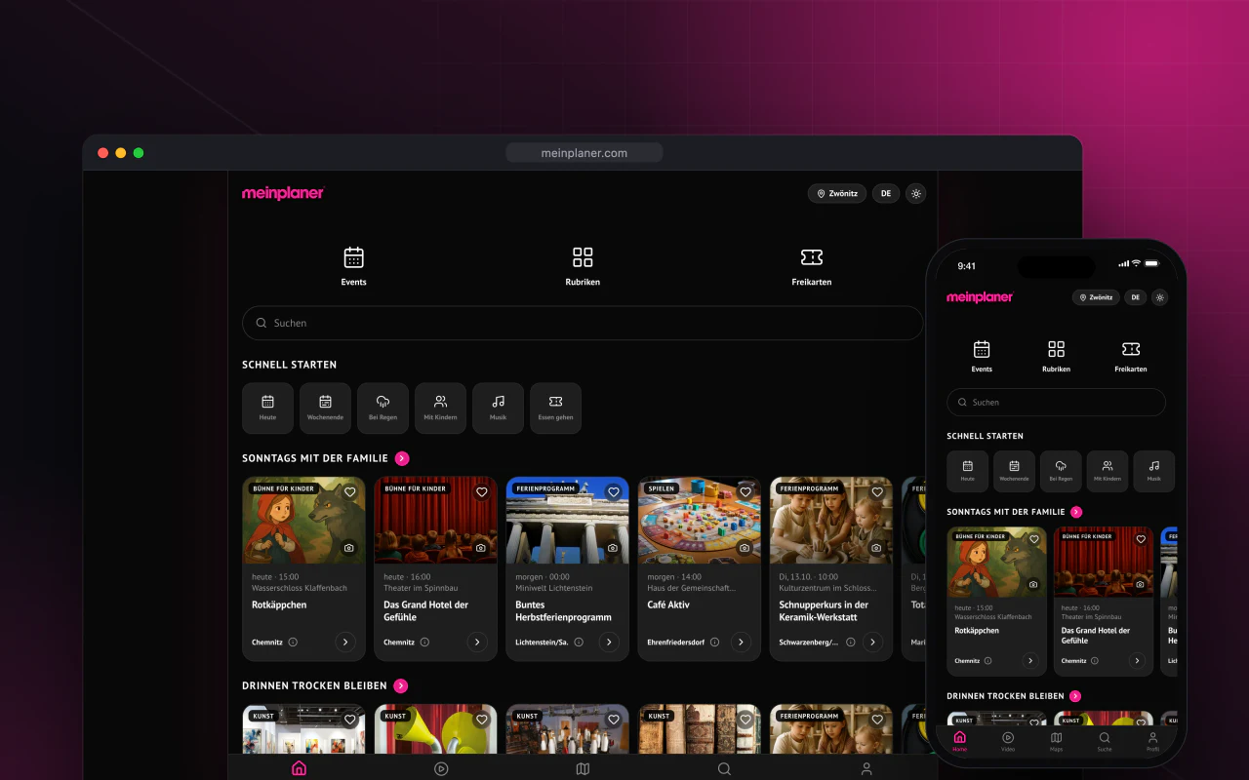Expand Drinnen trocken bleiben arrow on desktop

pos(401,685)
